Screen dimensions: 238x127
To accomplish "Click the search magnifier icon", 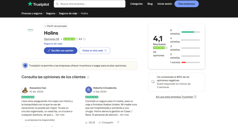I will point(57,4).
